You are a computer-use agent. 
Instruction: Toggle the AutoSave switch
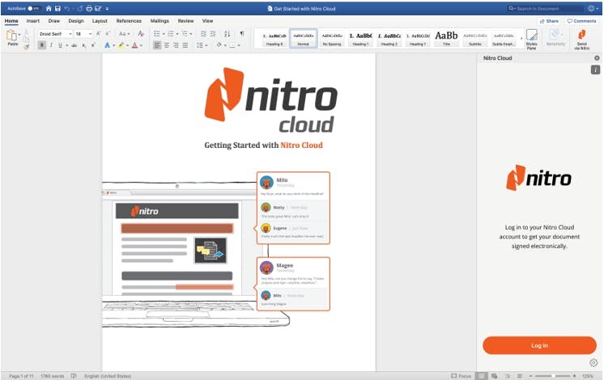[x=33, y=8]
